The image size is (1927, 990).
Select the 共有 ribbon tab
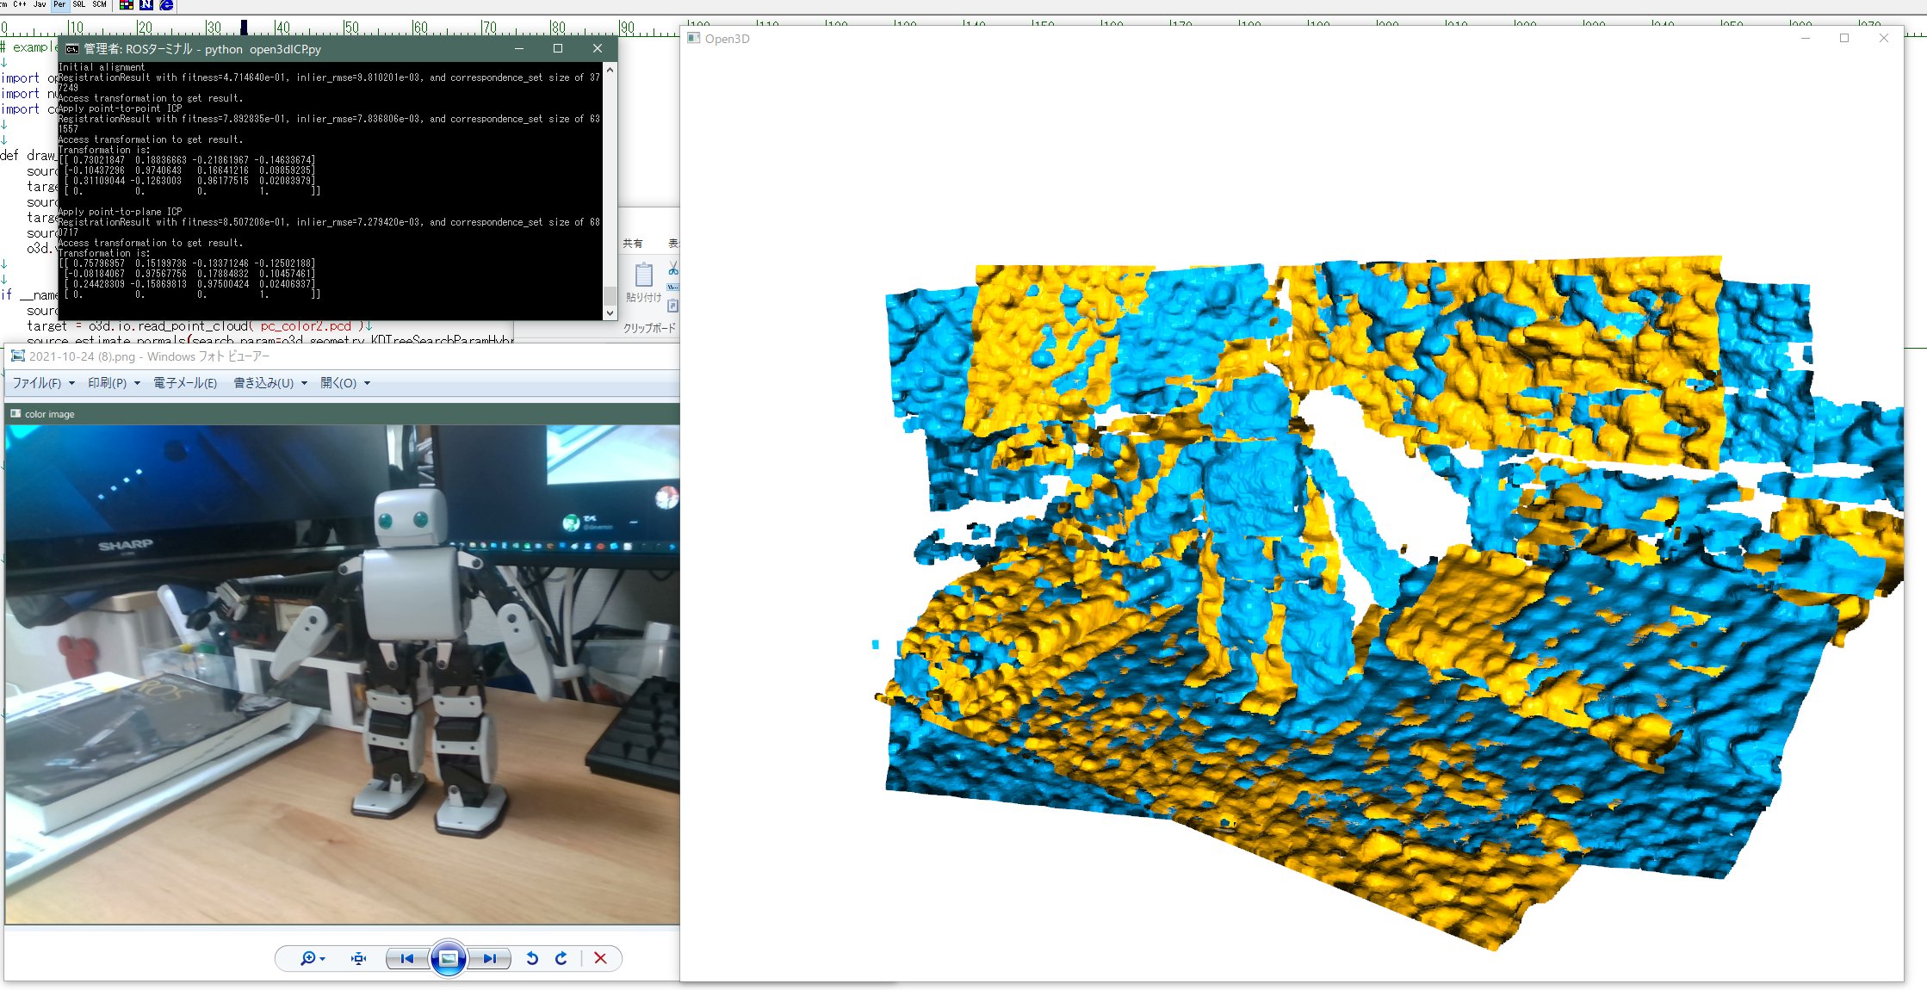[x=632, y=244]
